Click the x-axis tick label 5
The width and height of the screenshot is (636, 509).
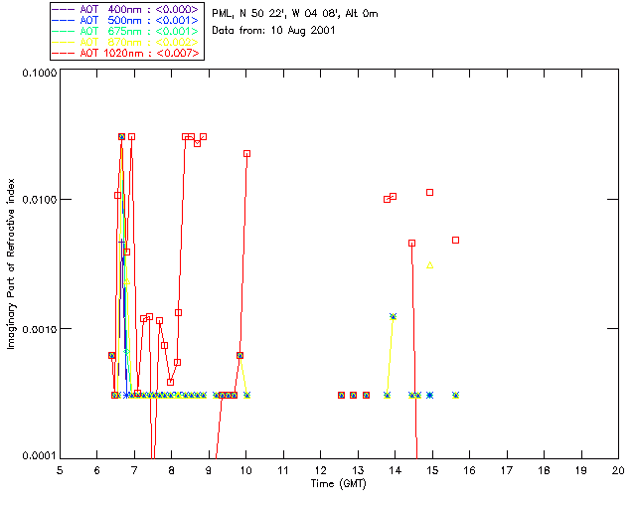pos(60,470)
